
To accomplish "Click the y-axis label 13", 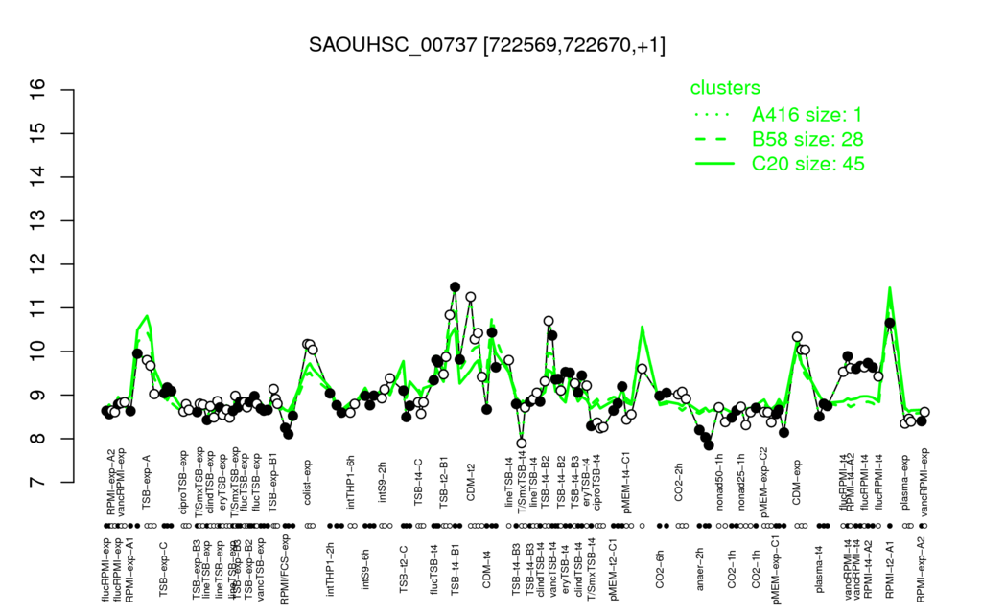I will (38, 221).
